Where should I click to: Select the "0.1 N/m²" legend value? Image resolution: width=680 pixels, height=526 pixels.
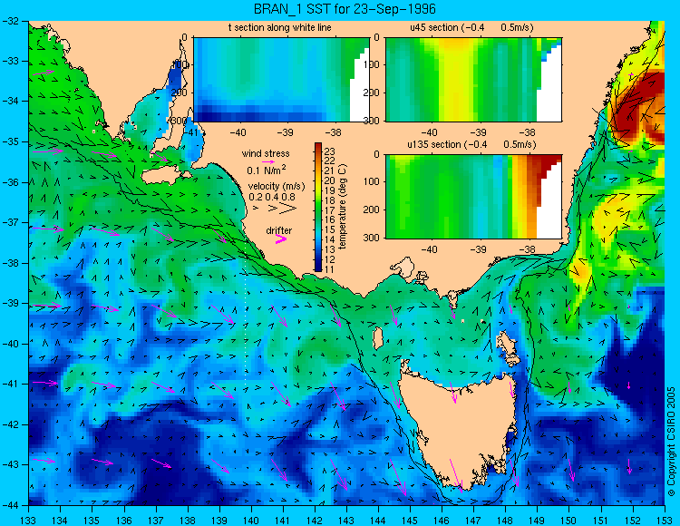click(x=266, y=170)
